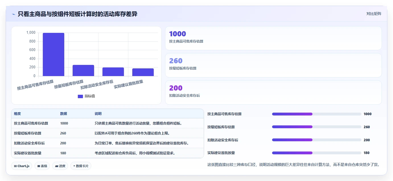Click stat card label 扣除活动安全库存后

(184, 96)
